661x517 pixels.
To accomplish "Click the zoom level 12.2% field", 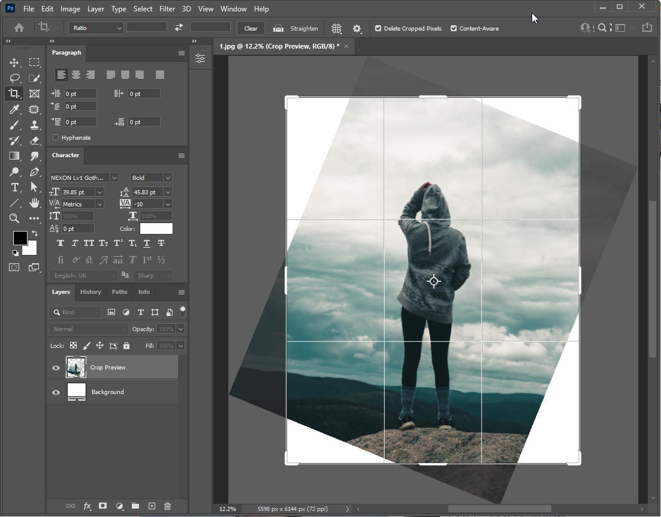I will tap(228, 509).
